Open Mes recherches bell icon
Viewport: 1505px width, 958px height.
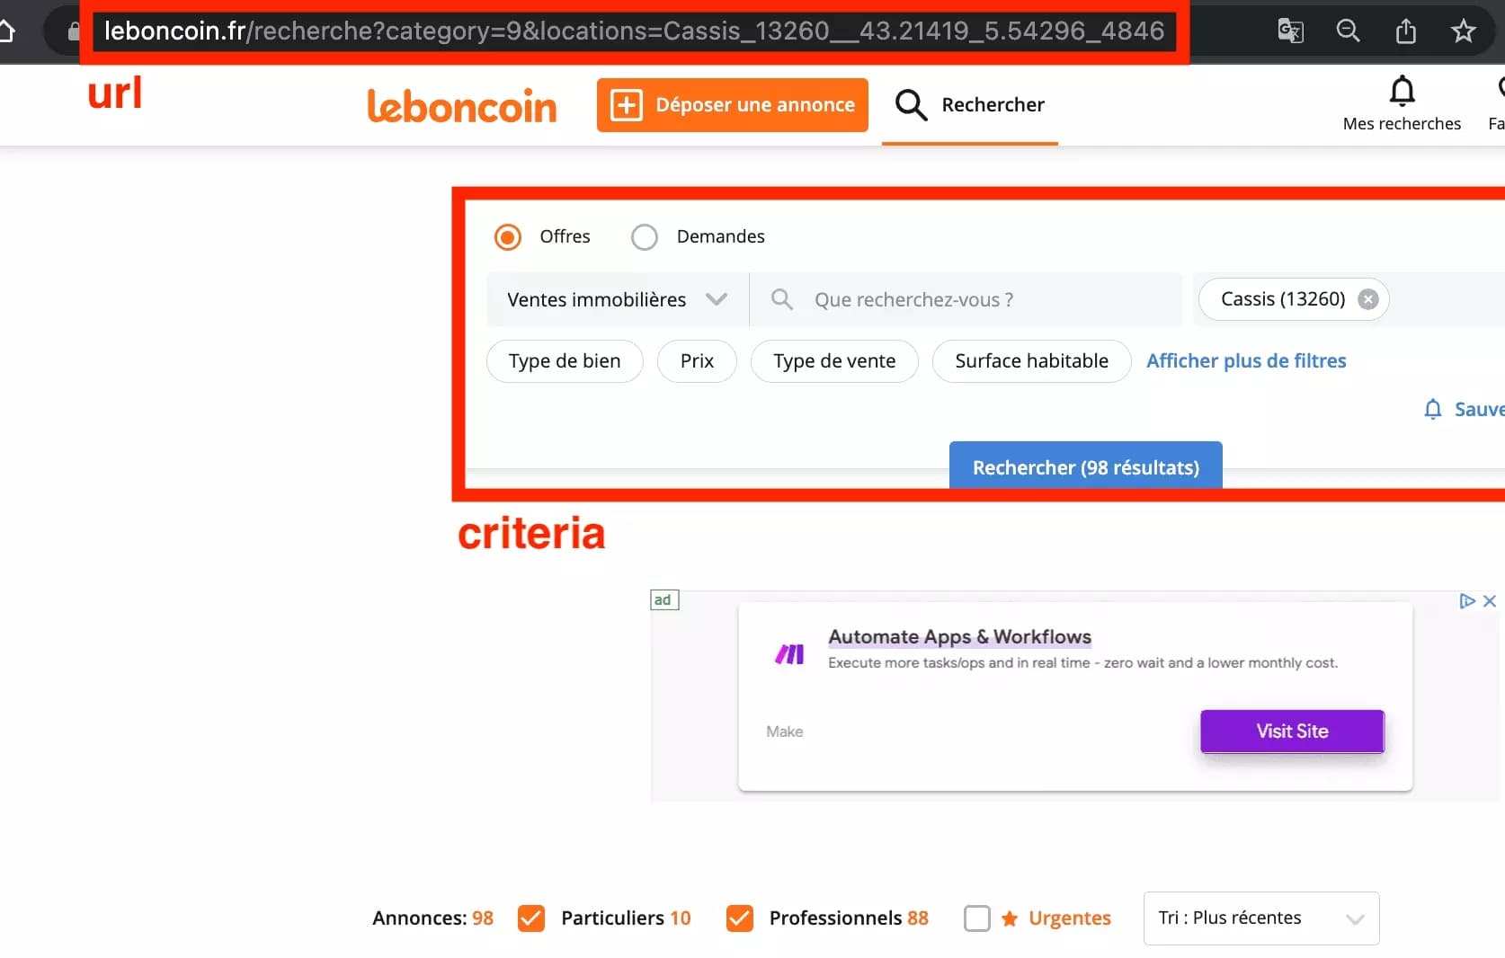coord(1402,91)
